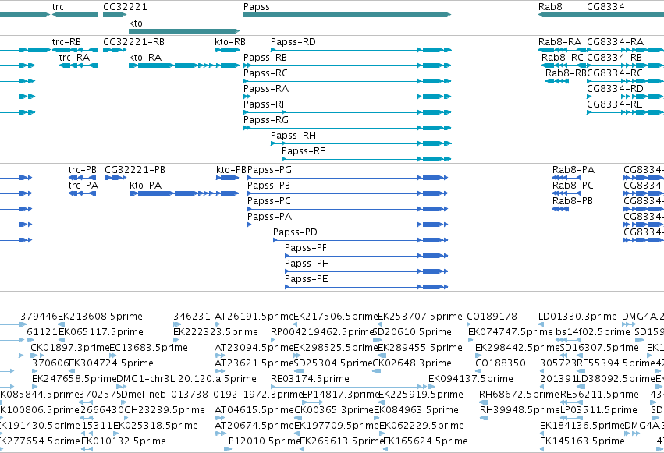This screenshot has width=664, height=453.
Task: Click transcript label Papss-RH
Action: pos(293,136)
